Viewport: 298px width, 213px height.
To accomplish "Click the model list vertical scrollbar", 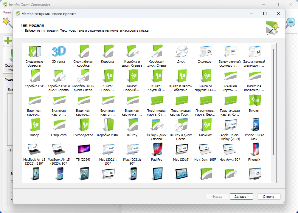I will (273, 102).
